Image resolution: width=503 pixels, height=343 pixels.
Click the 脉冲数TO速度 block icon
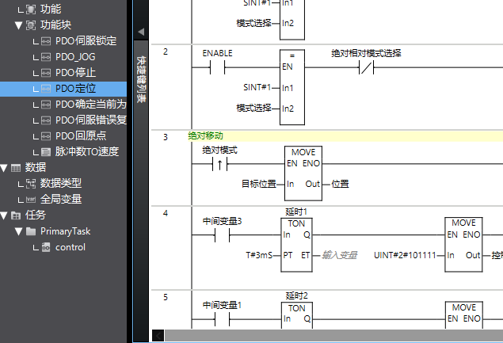45,152
